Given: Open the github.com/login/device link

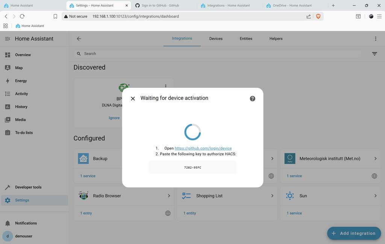Looking at the screenshot, I should pos(203,148).
